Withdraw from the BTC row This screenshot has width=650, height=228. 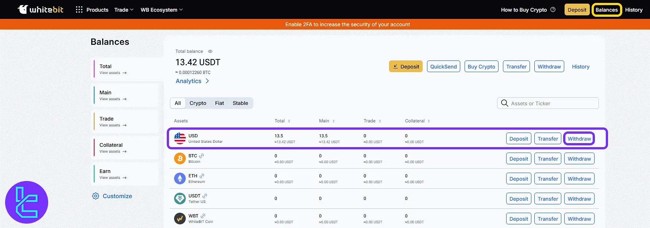click(579, 159)
